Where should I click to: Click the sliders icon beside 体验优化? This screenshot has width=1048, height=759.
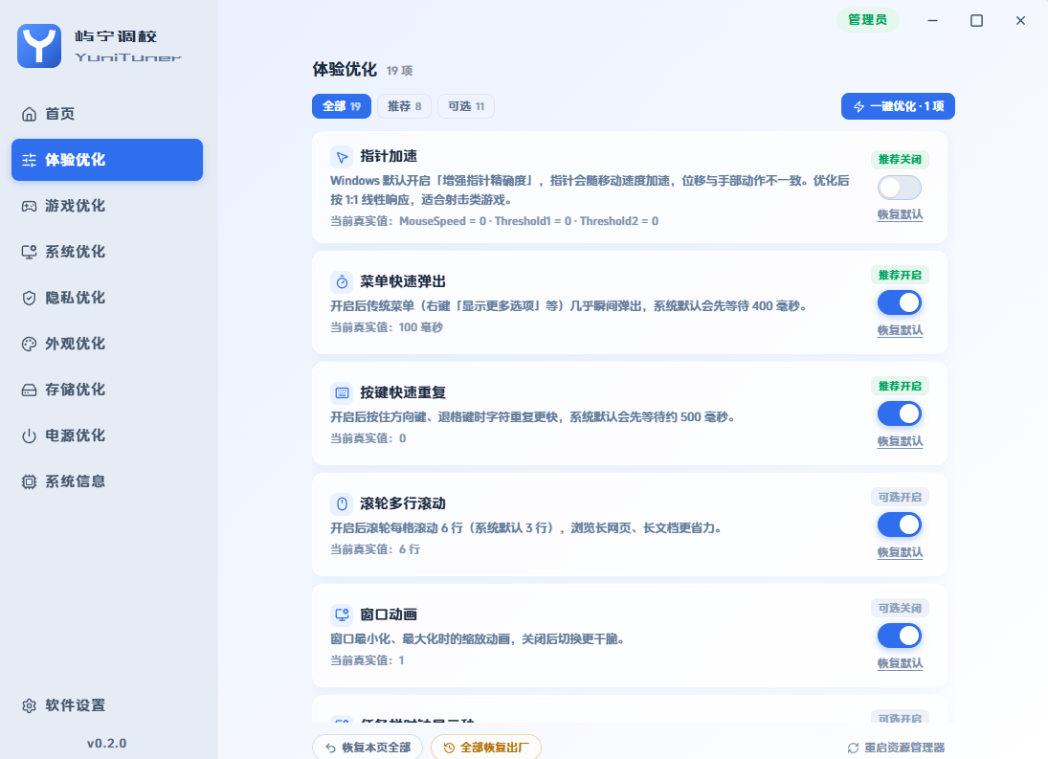[x=29, y=161]
